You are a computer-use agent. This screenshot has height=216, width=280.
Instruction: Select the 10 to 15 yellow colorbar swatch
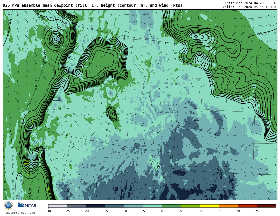[209, 206]
